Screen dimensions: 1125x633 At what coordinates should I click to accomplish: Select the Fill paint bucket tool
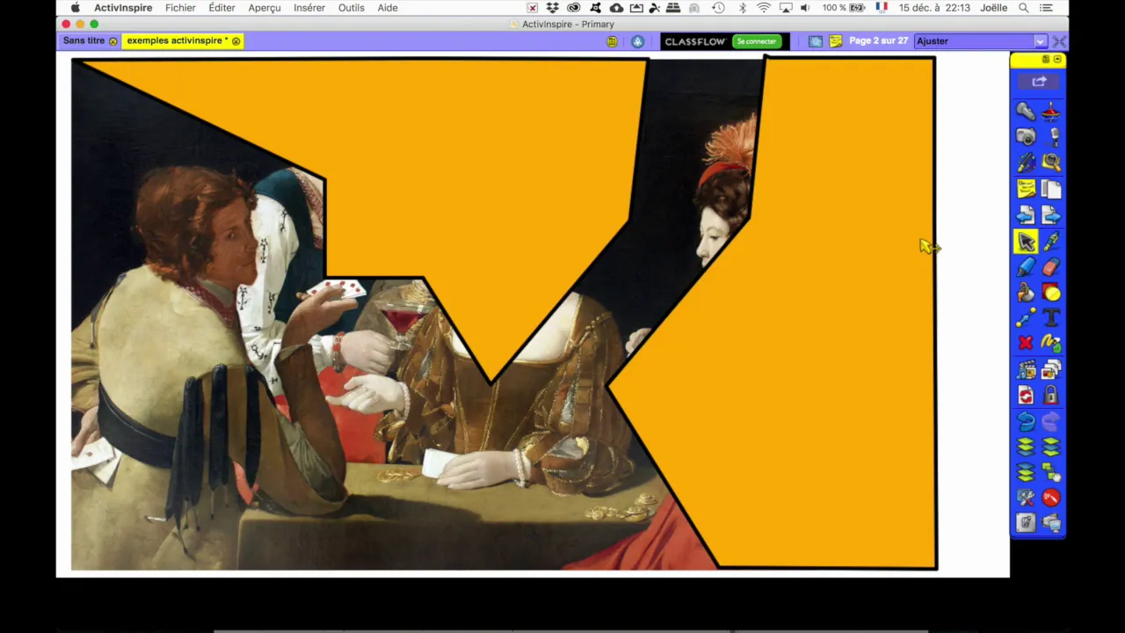point(1026,292)
